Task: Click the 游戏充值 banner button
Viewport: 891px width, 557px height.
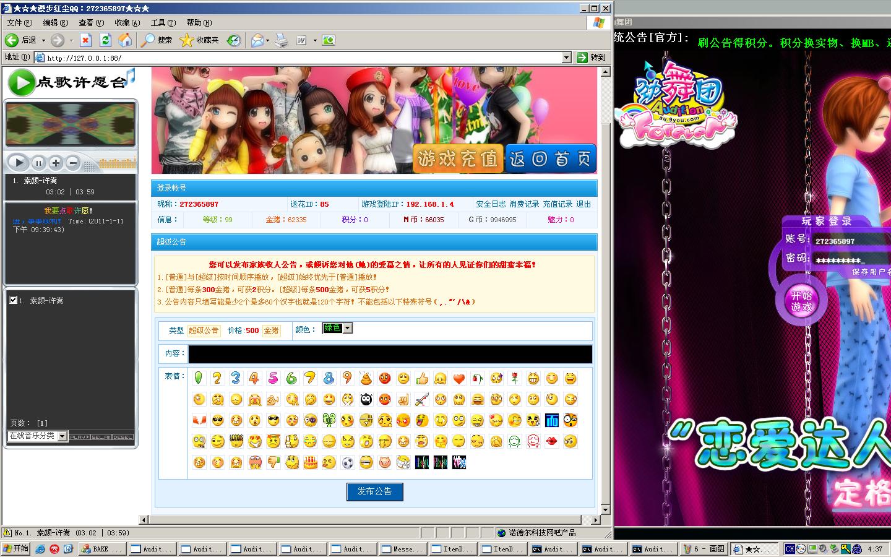Action: (x=458, y=159)
